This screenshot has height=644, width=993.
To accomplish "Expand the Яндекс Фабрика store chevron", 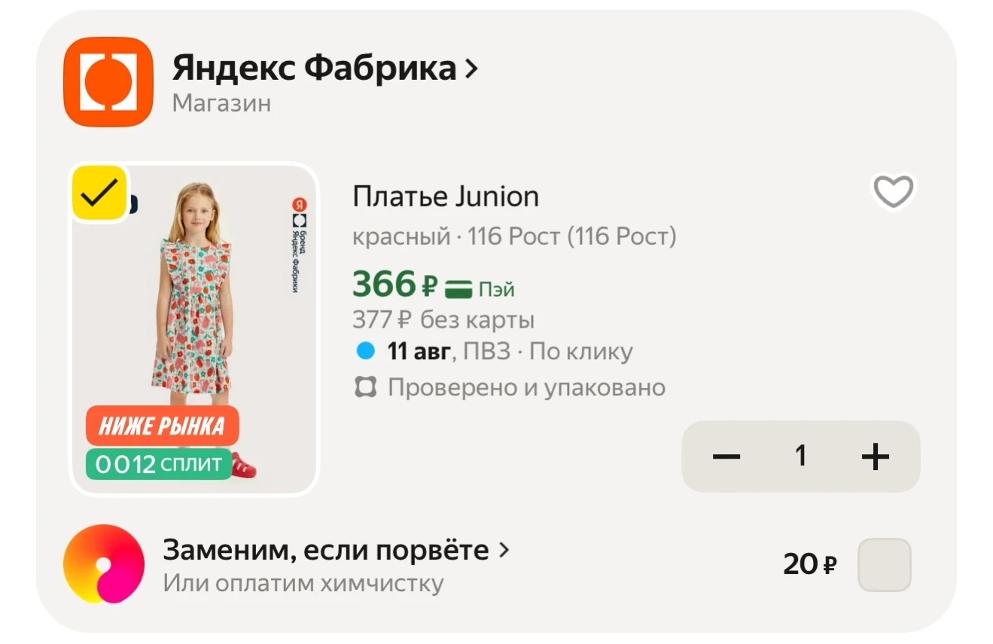I will tap(472, 69).
